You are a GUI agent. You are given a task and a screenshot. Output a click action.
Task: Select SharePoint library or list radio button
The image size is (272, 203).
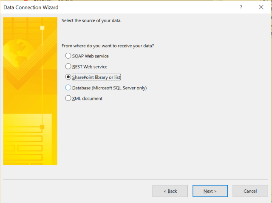(x=68, y=77)
